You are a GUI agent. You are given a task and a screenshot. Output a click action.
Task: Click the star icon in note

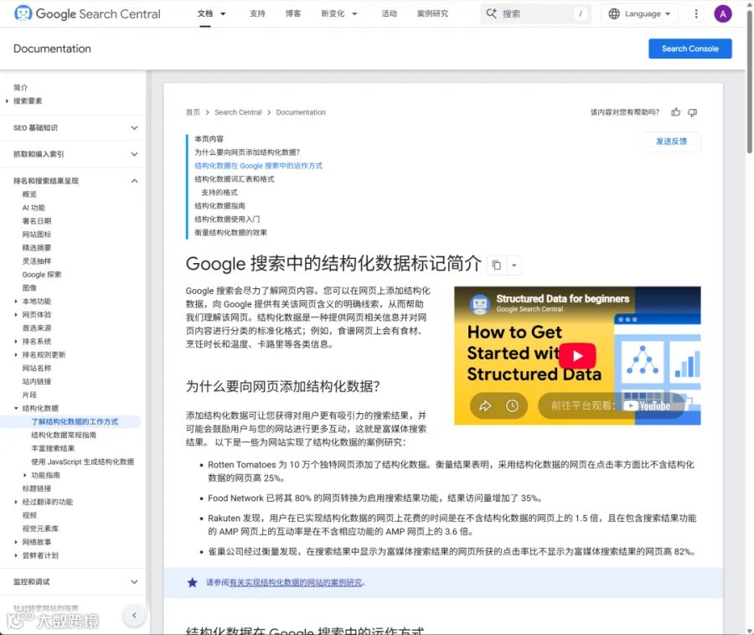click(x=193, y=582)
